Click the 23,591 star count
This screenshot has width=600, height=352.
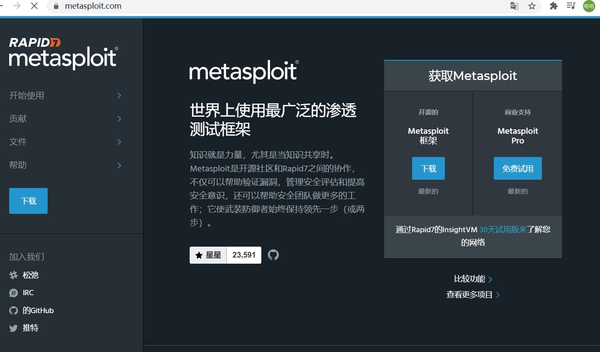244,255
